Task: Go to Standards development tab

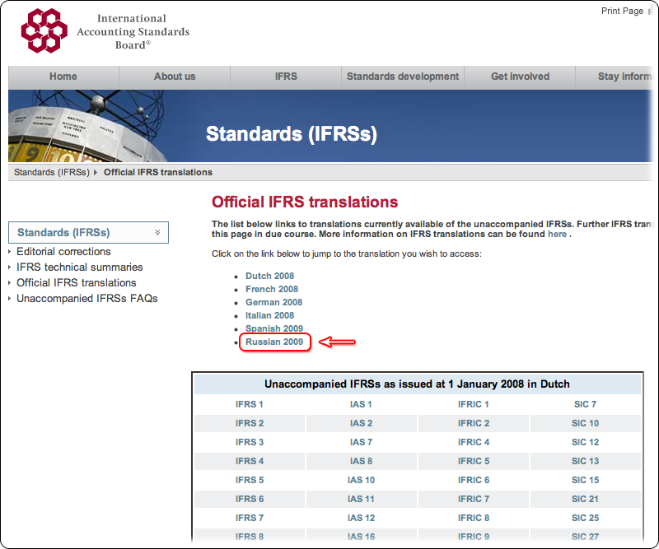Action: [x=403, y=77]
